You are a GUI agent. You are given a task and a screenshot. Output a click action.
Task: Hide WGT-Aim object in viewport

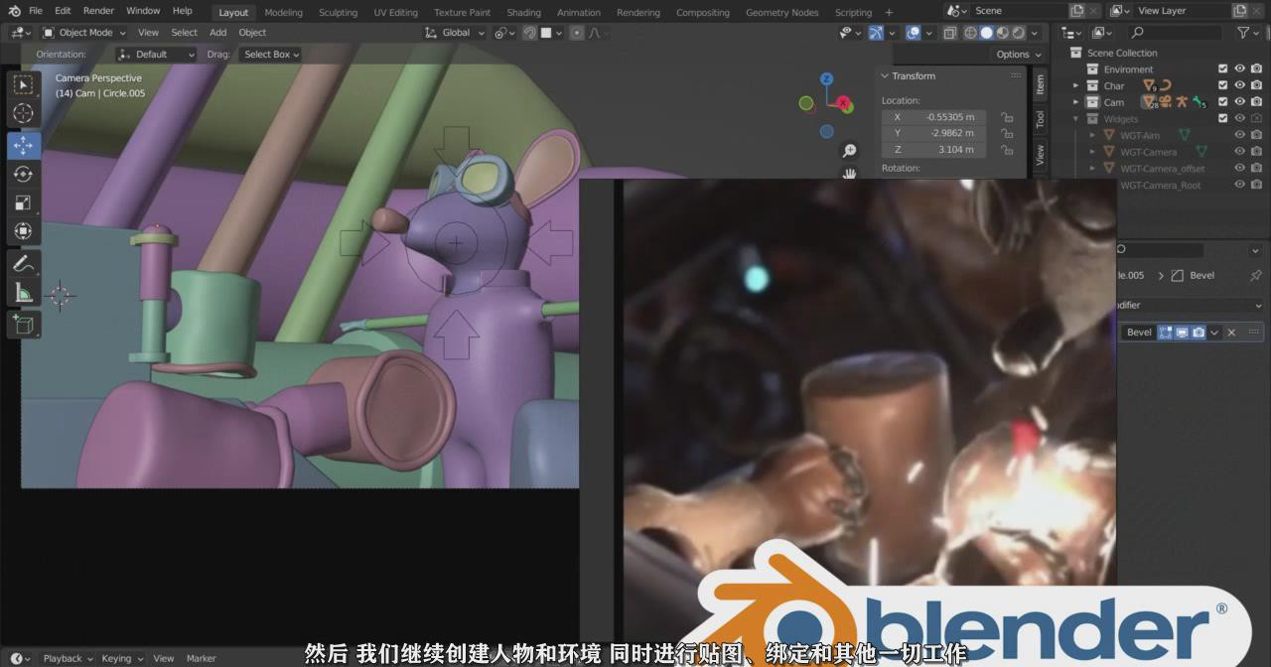point(1240,135)
